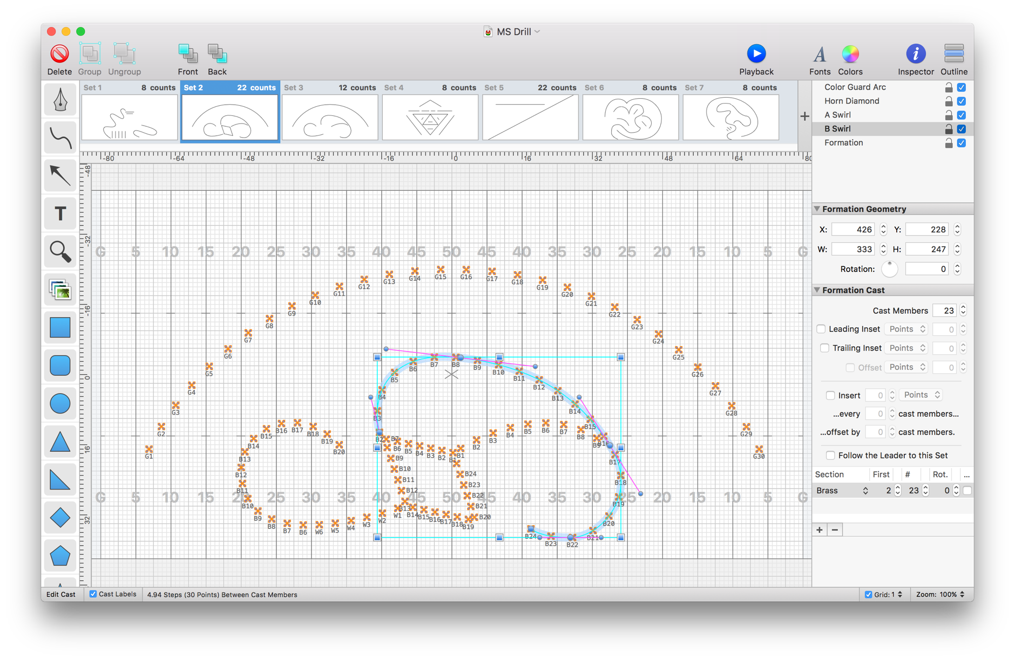Image resolution: width=1015 pixels, height=660 pixels.
Task: Select the A Swirl formation in the sidebar
Action: [836, 114]
